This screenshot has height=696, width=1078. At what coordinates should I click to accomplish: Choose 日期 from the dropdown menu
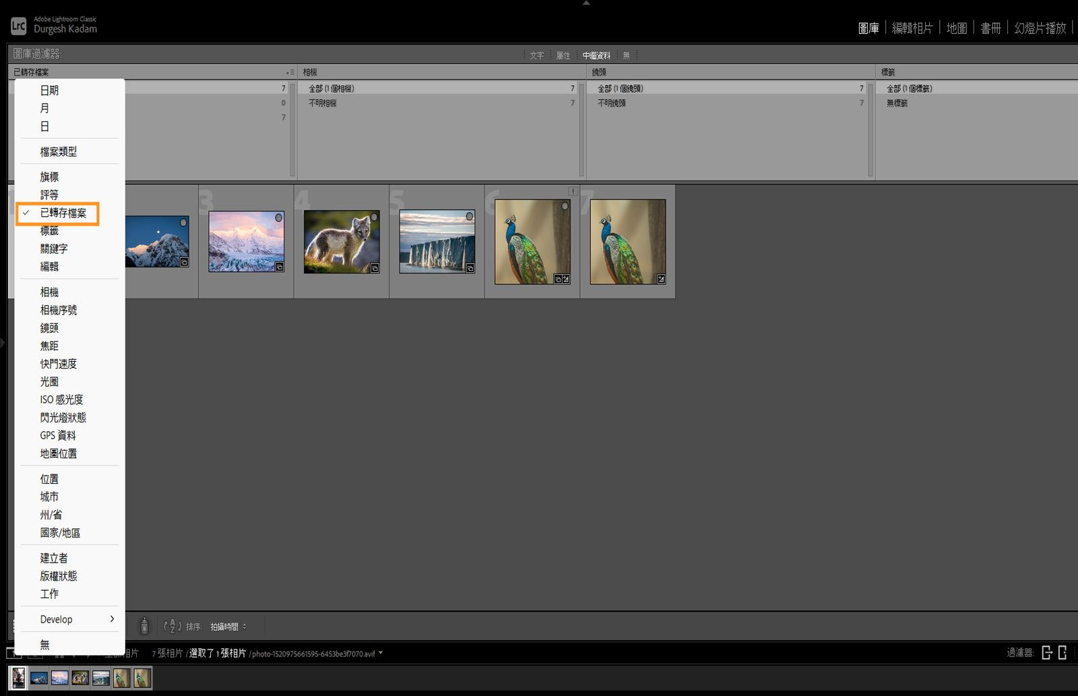[x=49, y=90]
